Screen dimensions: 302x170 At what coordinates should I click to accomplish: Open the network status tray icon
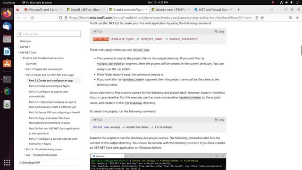[281, 2]
